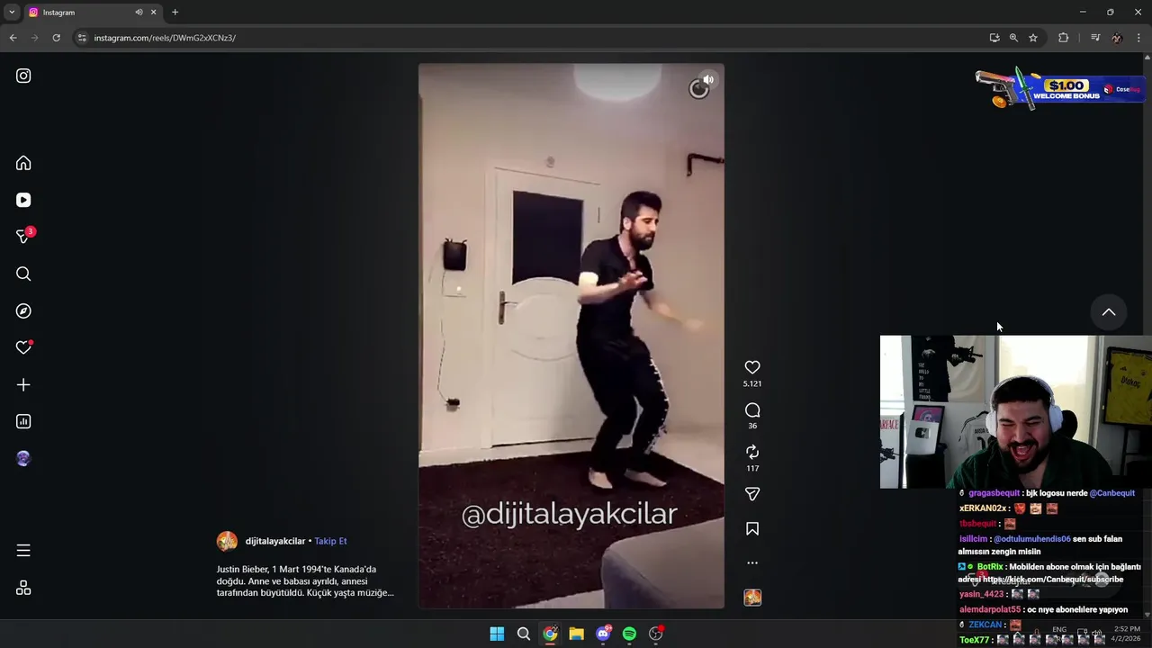Click the browser Back arrow
The image size is (1152, 648).
[13, 38]
